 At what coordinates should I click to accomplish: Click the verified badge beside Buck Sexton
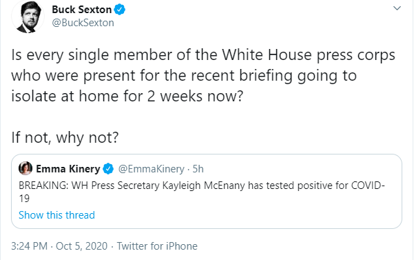(120, 10)
